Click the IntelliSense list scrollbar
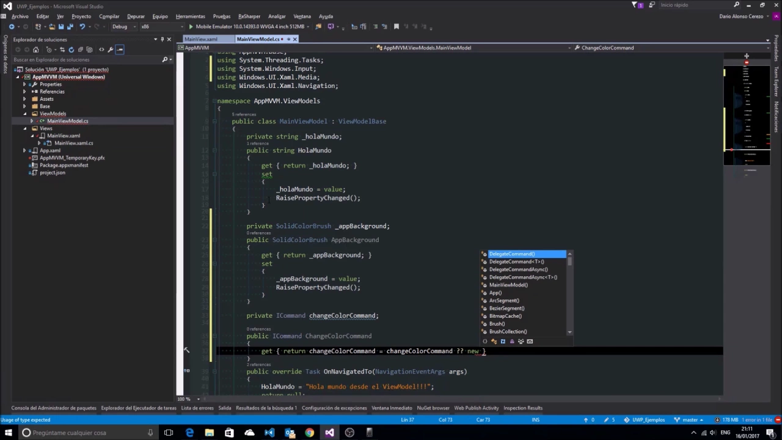Viewport: 782px width, 440px height. pos(570,293)
